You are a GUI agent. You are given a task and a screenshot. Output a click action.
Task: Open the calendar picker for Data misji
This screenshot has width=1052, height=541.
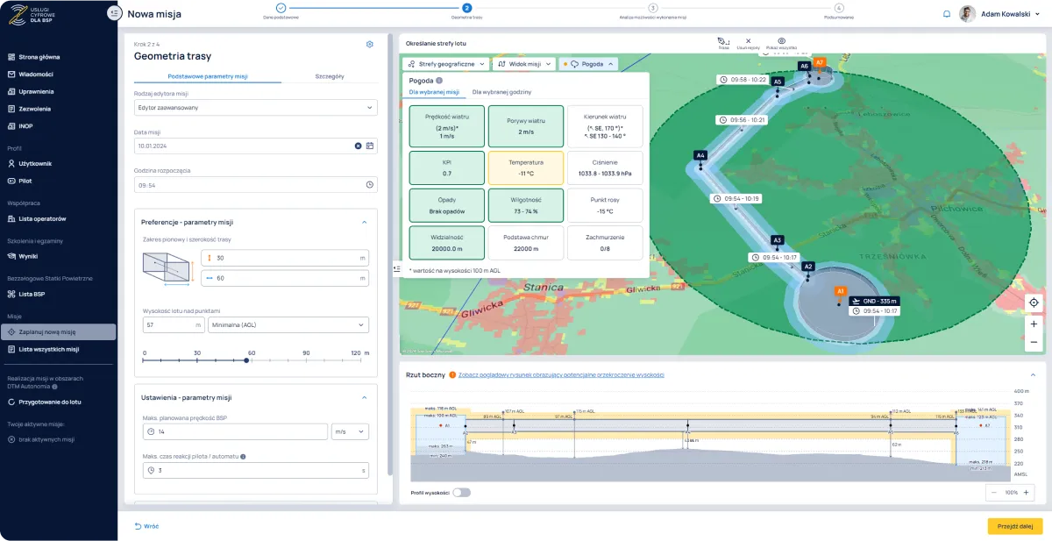click(370, 146)
